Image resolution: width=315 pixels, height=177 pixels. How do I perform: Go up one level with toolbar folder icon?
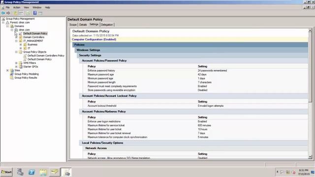pyautogui.click(x=15, y=13)
